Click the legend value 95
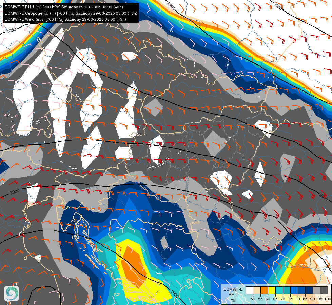The height and width of the screenshot is (305, 332). (320, 299)
